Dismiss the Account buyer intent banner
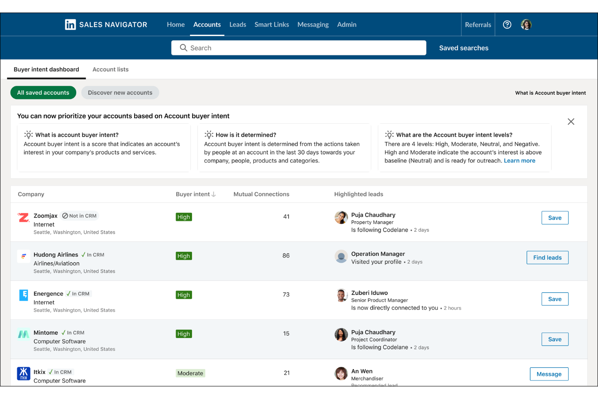This screenshot has width=598, height=399. [571, 121]
